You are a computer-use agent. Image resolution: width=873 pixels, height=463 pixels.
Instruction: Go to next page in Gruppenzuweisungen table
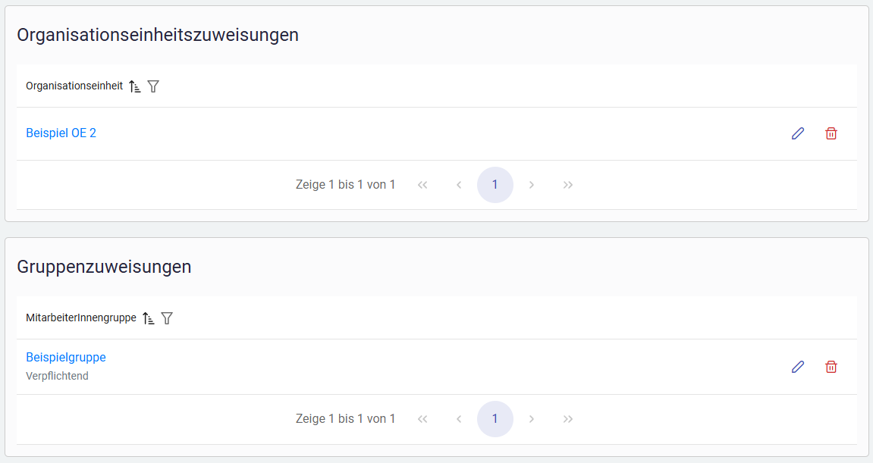pyautogui.click(x=532, y=419)
